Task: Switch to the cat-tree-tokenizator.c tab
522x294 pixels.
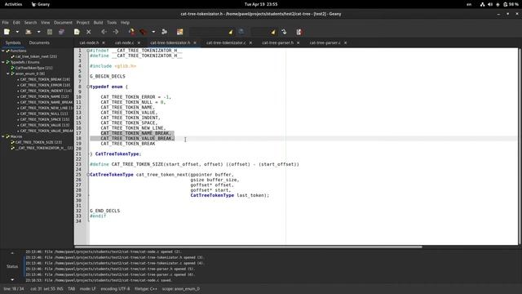Action: [x=226, y=42]
